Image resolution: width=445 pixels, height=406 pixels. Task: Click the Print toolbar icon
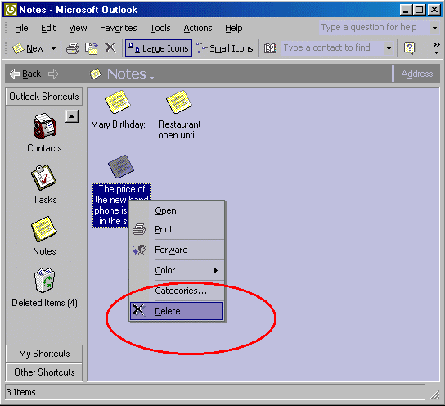(73, 48)
